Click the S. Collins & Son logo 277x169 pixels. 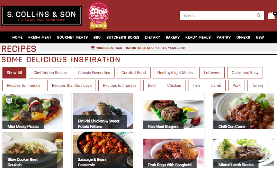[x=42, y=16]
